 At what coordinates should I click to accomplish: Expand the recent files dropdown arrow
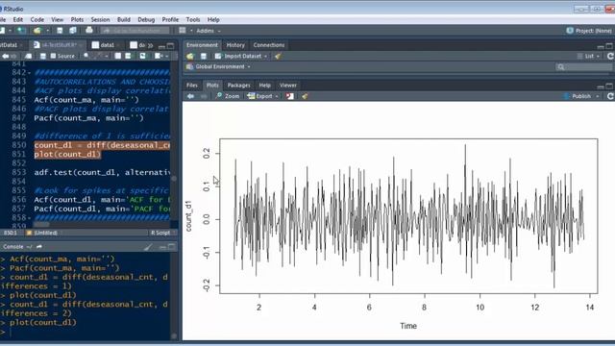coord(47,31)
